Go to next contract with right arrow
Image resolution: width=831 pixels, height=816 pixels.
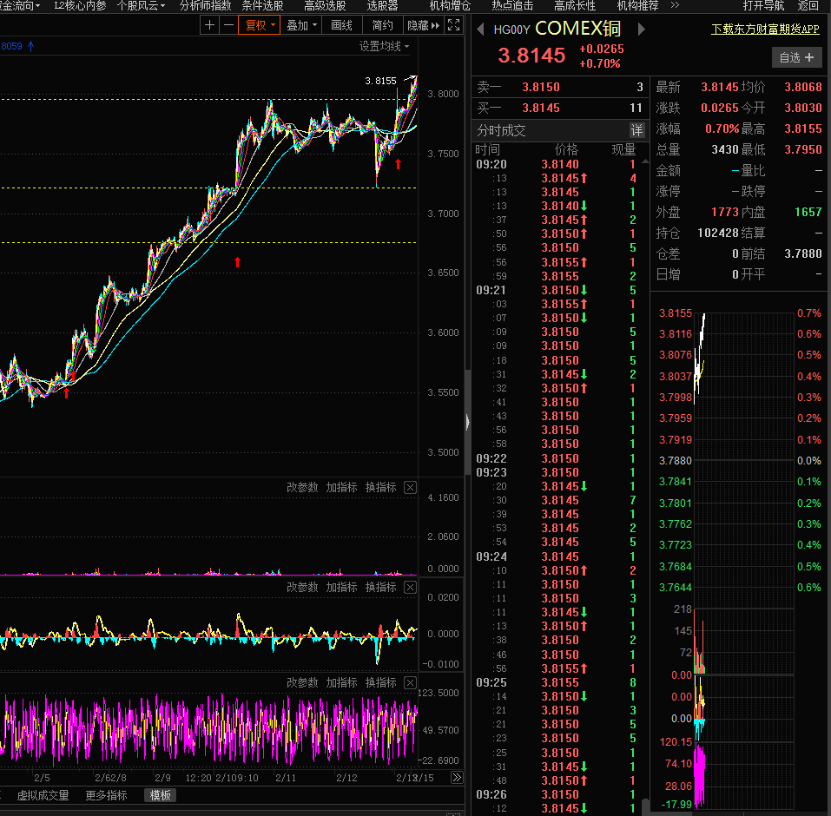(642, 30)
